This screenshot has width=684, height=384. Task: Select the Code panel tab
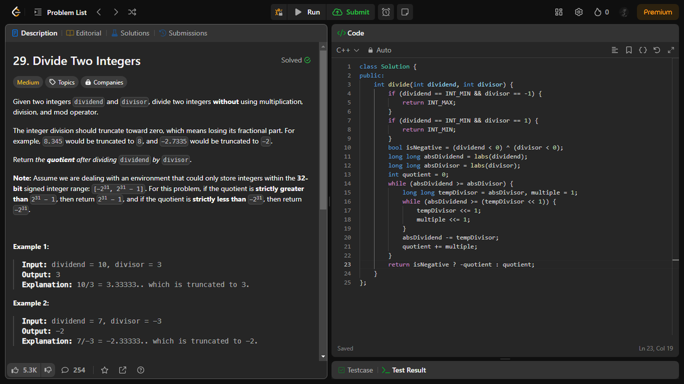351,33
